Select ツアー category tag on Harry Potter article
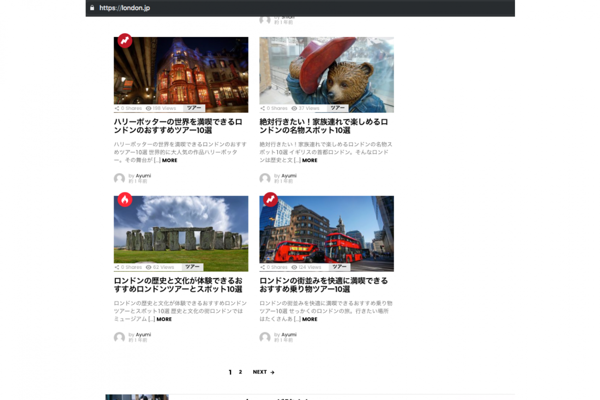Image resolution: width=600 pixels, height=400 pixels. (194, 108)
